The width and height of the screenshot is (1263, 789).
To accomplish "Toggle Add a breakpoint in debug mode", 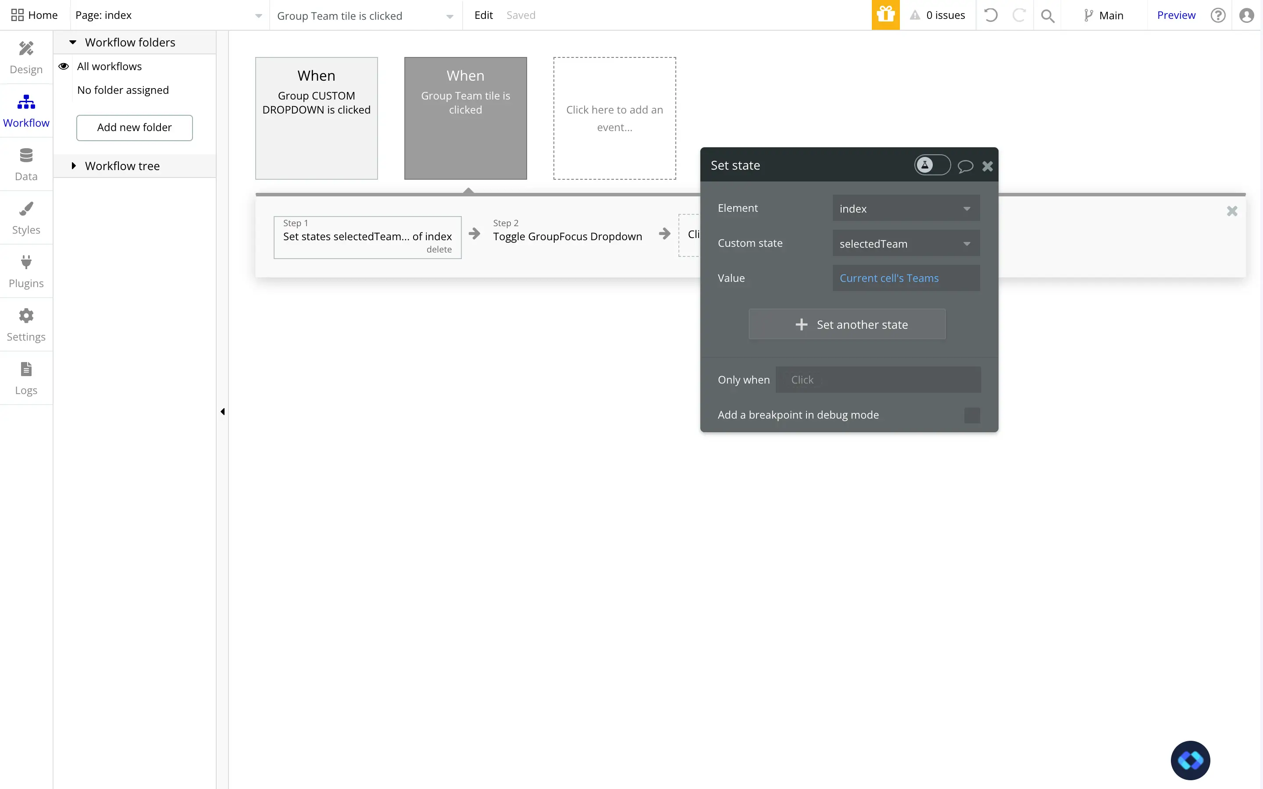I will click(x=972, y=415).
